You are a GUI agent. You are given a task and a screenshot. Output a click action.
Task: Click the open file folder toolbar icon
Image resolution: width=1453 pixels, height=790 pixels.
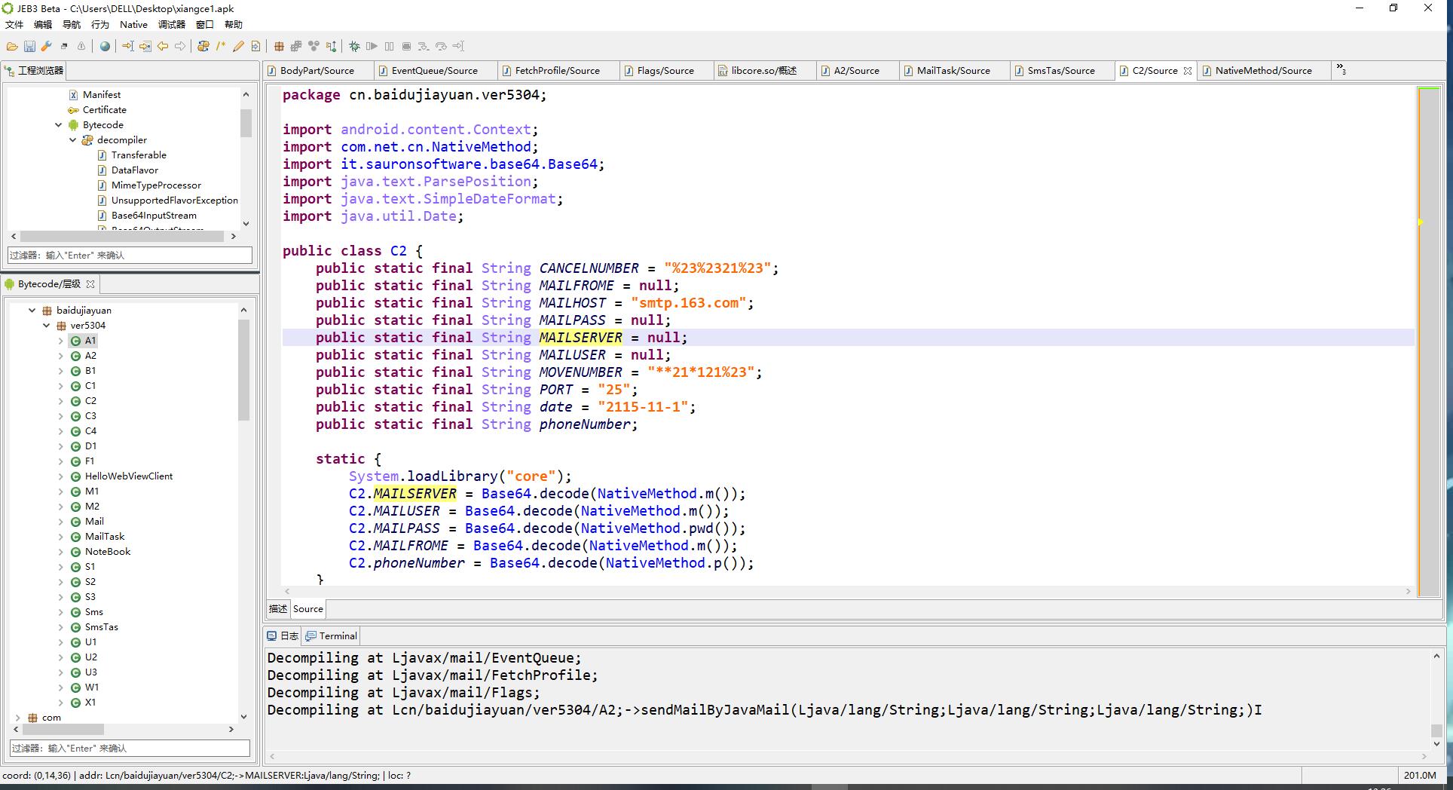click(x=12, y=47)
